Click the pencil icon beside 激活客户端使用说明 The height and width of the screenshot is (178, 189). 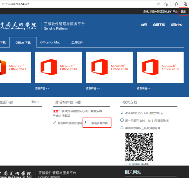click(x=54, y=123)
